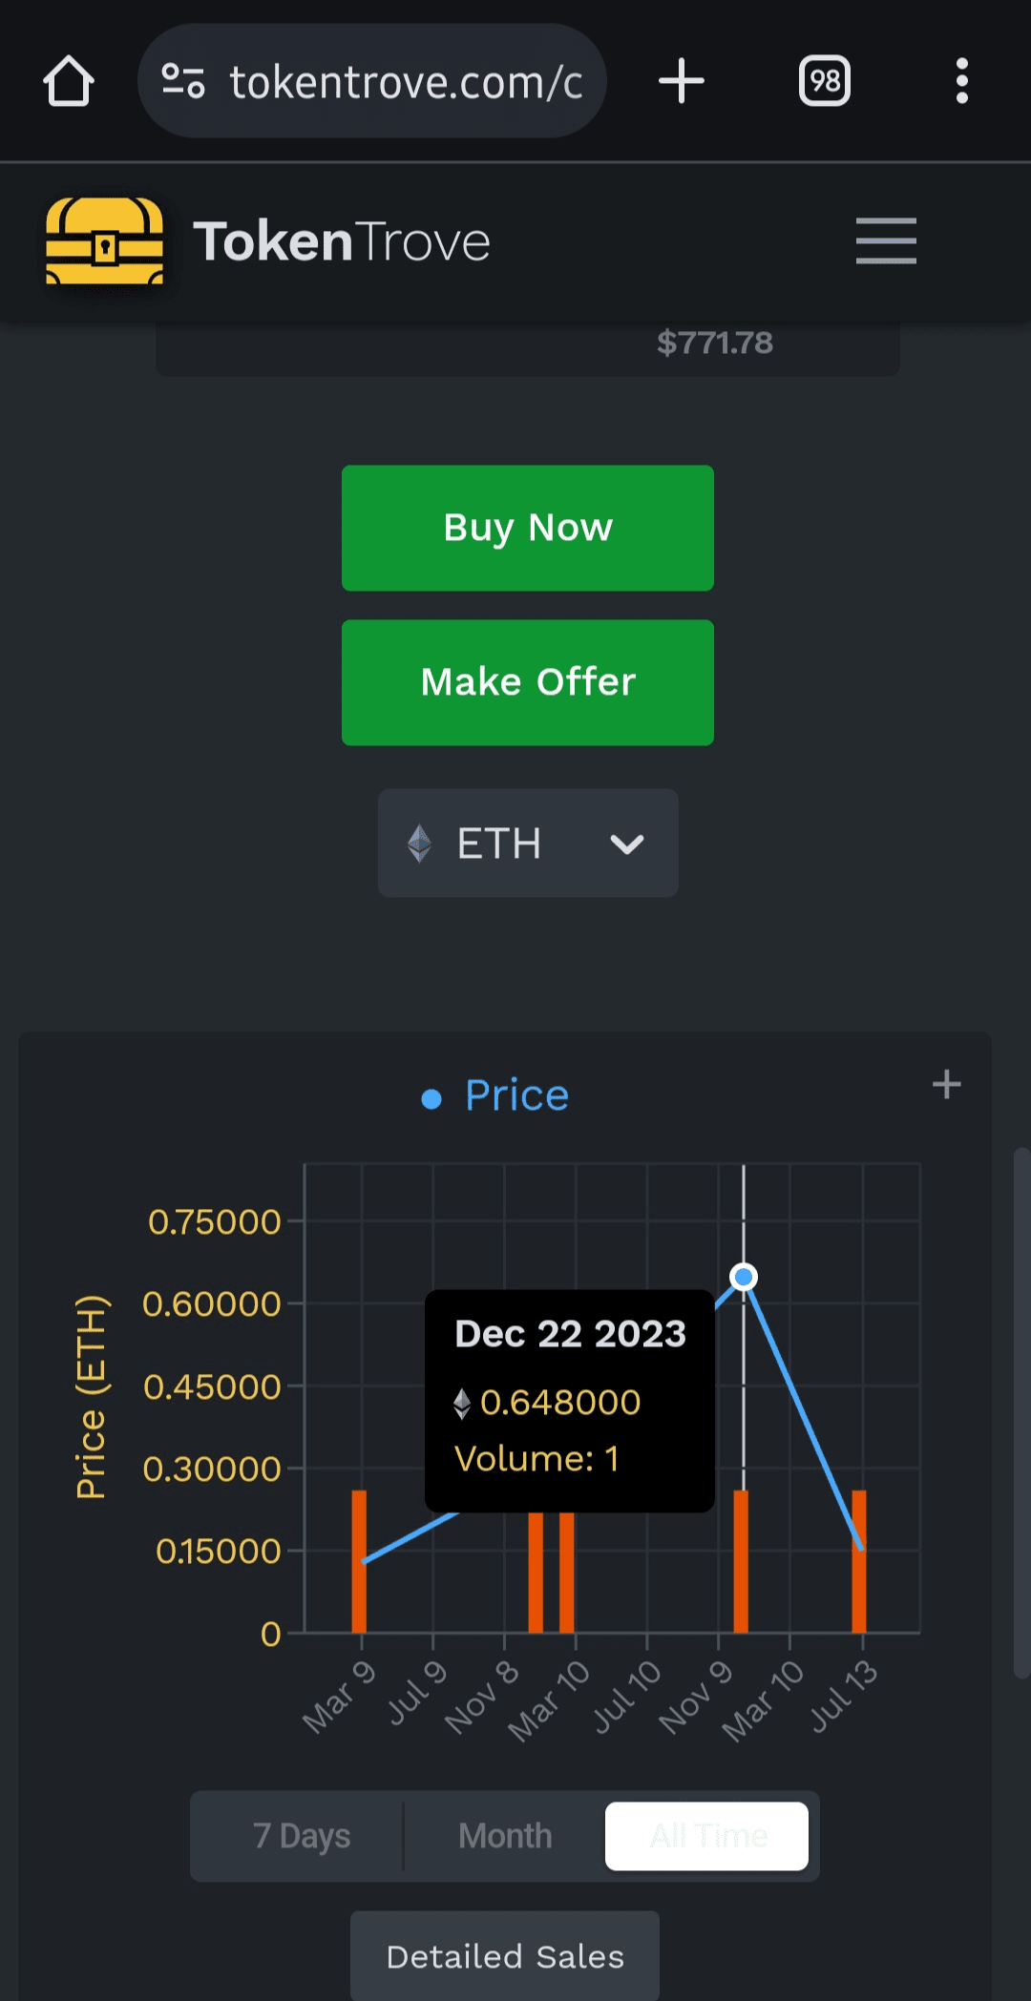Click the Dec 22 2023 data point

[744, 1277]
